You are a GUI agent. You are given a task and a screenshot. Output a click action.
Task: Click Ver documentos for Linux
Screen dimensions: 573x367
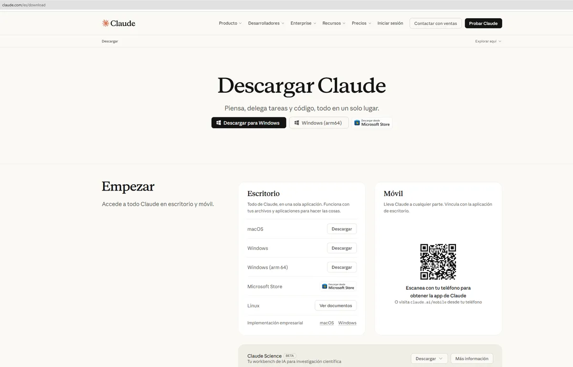click(336, 305)
